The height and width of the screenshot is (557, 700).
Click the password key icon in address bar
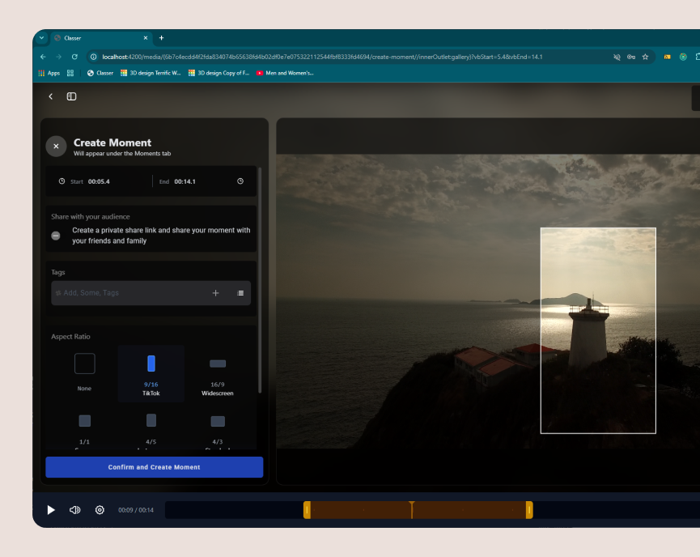point(630,57)
